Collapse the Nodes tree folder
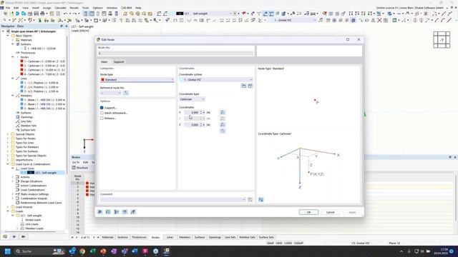 13,57
